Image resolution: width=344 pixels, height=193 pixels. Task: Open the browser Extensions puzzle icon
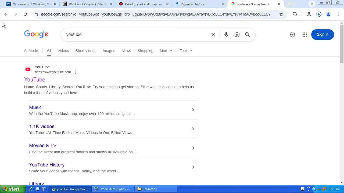(x=295, y=14)
